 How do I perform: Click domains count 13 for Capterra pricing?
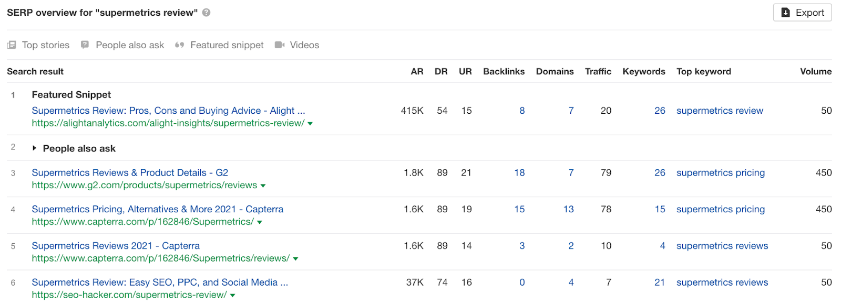(x=568, y=209)
